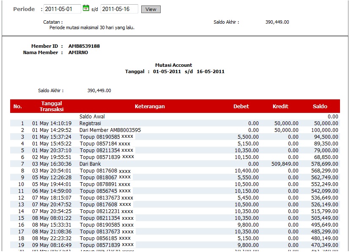Click the debit amount 5,550.00
Screen dimensions: 351x252
tap(248, 177)
